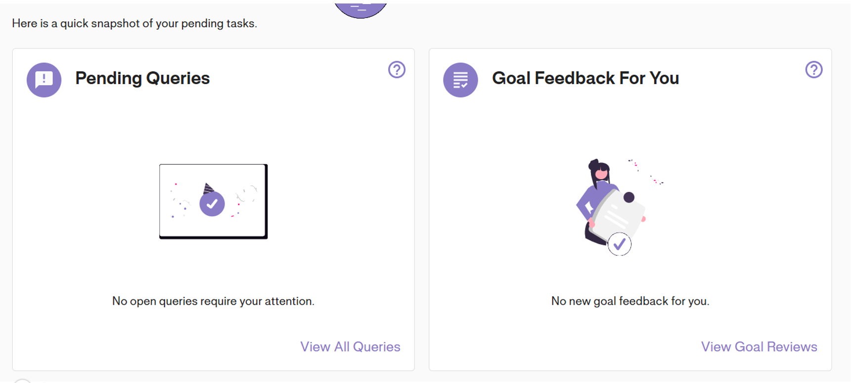Click the checkmark circle on the feedback document illustration
Screen dimensions: 856x383
[x=620, y=243]
